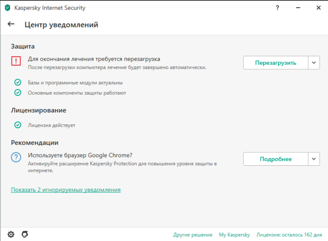Open the help question mark icon
Image resolution: width=328 pixels, height=241 pixels.
point(278,8)
